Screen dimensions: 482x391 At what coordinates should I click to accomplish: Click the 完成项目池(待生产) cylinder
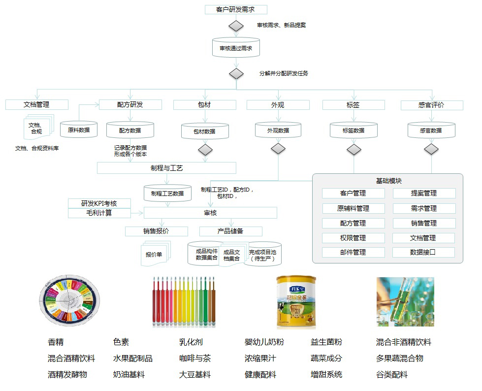(264, 254)
